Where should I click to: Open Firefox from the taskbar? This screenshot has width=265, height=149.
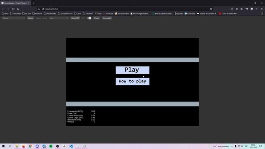tap(24, 146)
